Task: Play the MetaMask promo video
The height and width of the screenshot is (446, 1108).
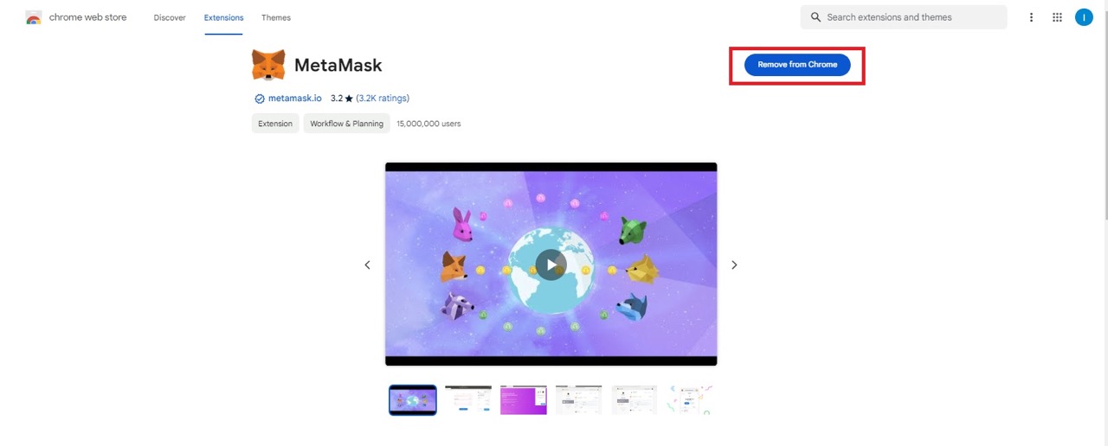Action: (x=551, y=264)
